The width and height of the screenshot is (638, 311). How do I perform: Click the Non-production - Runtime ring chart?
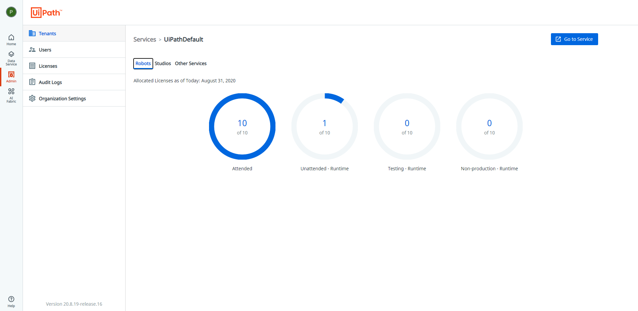[x=489, y=126]
